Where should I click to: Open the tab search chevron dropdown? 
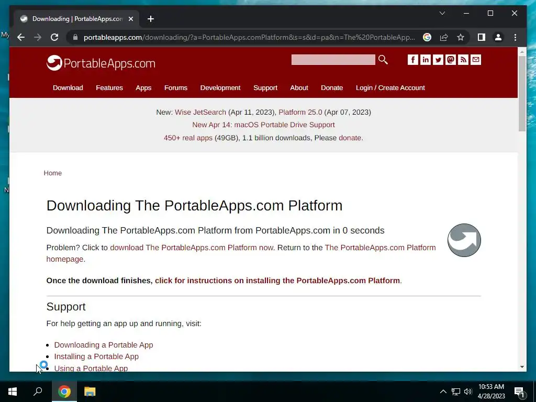[442, 13]
